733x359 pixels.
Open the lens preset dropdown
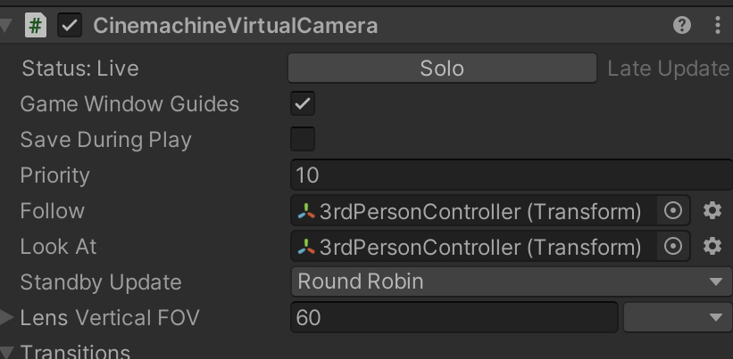pyautogui.click(x=676, y=317)
